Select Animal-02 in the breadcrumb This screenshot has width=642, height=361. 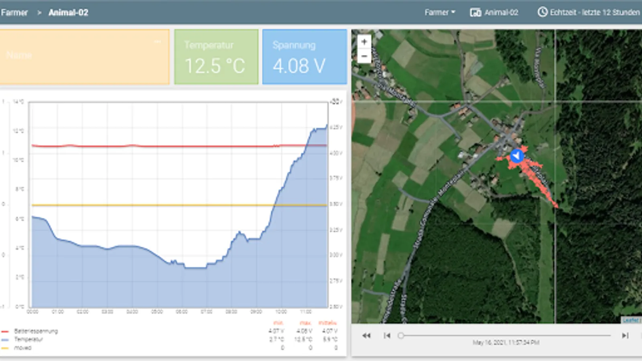click(x=68, y=12)
